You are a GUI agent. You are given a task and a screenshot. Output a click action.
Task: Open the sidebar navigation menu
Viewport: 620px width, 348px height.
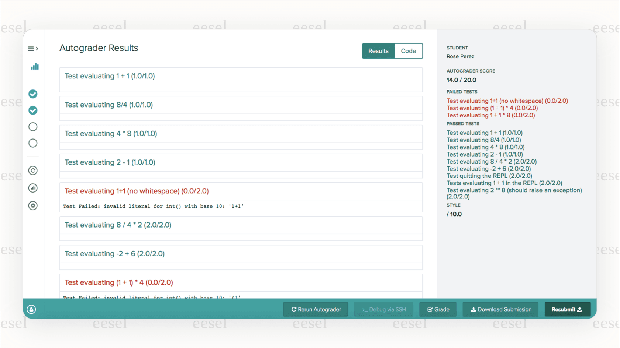(31, 48)
